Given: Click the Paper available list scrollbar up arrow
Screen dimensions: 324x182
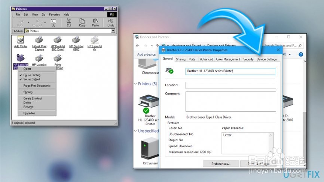Looking at the screenshot, I should [270, 135].
